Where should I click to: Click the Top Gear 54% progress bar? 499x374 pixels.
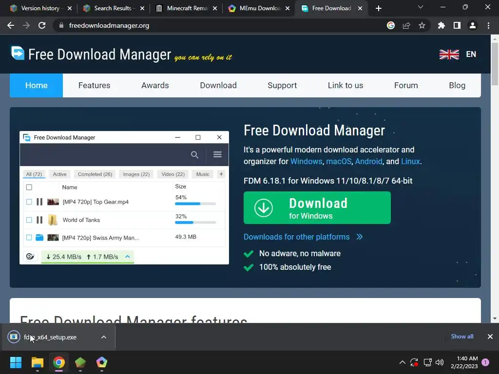(x=195, y=204)
